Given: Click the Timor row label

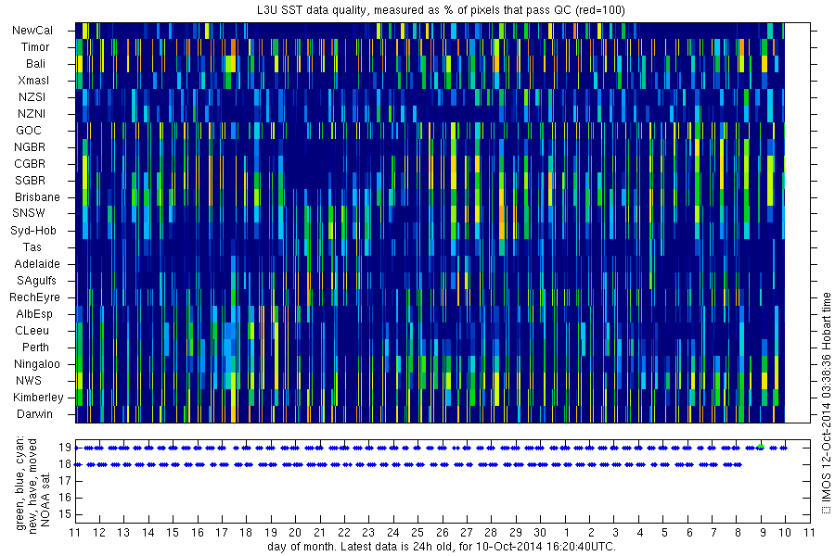Looking at the screenshot, I should click(x=35, y=47).
